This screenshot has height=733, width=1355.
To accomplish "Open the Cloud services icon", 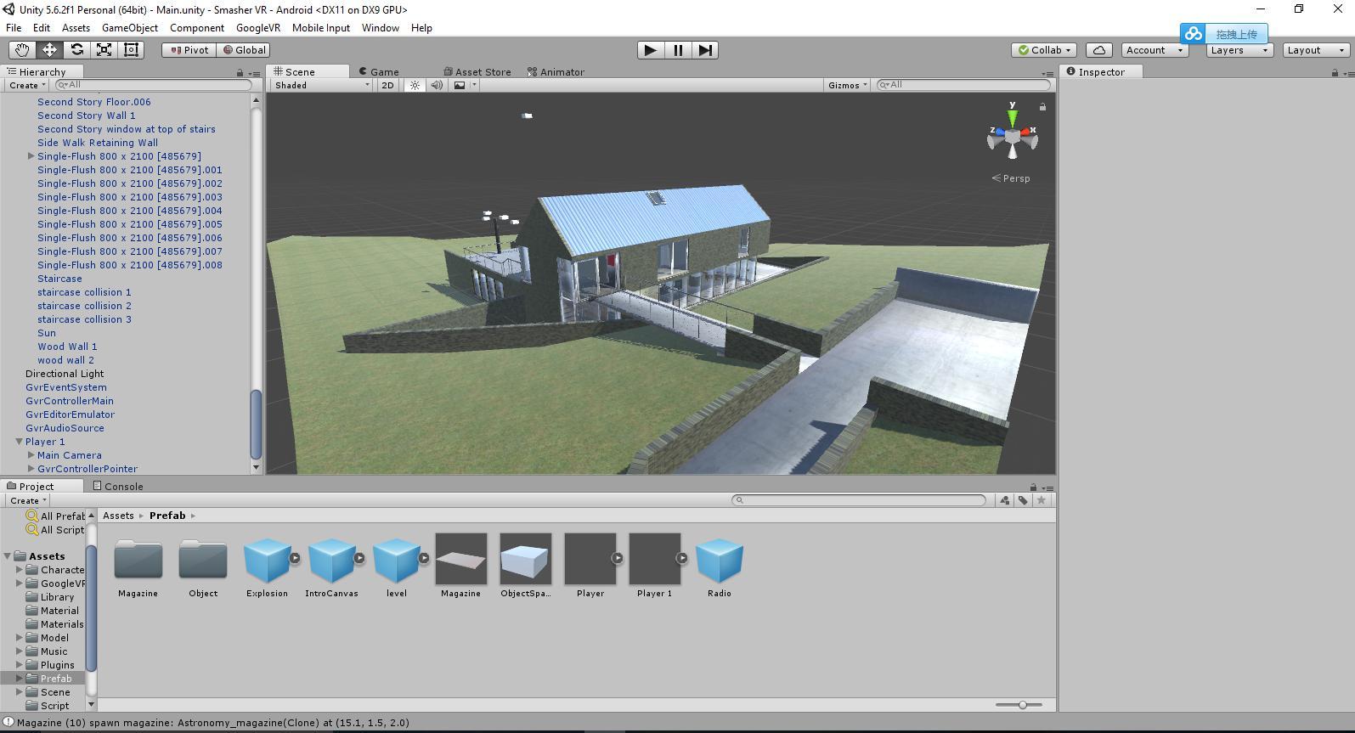I will pos(1098,50).
